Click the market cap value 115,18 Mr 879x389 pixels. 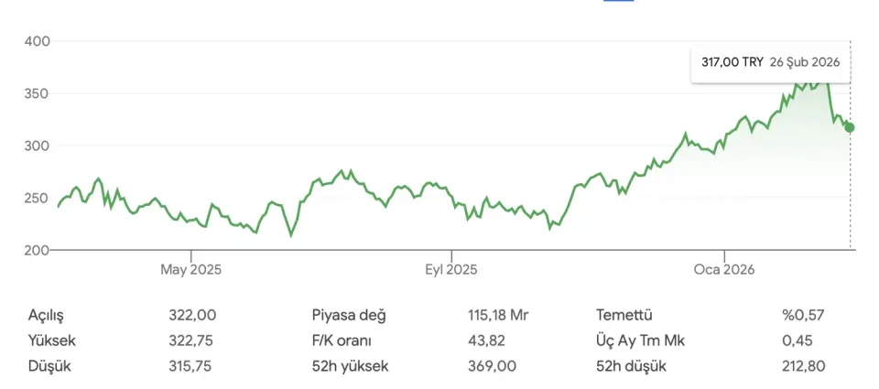[x=498, y=316]
